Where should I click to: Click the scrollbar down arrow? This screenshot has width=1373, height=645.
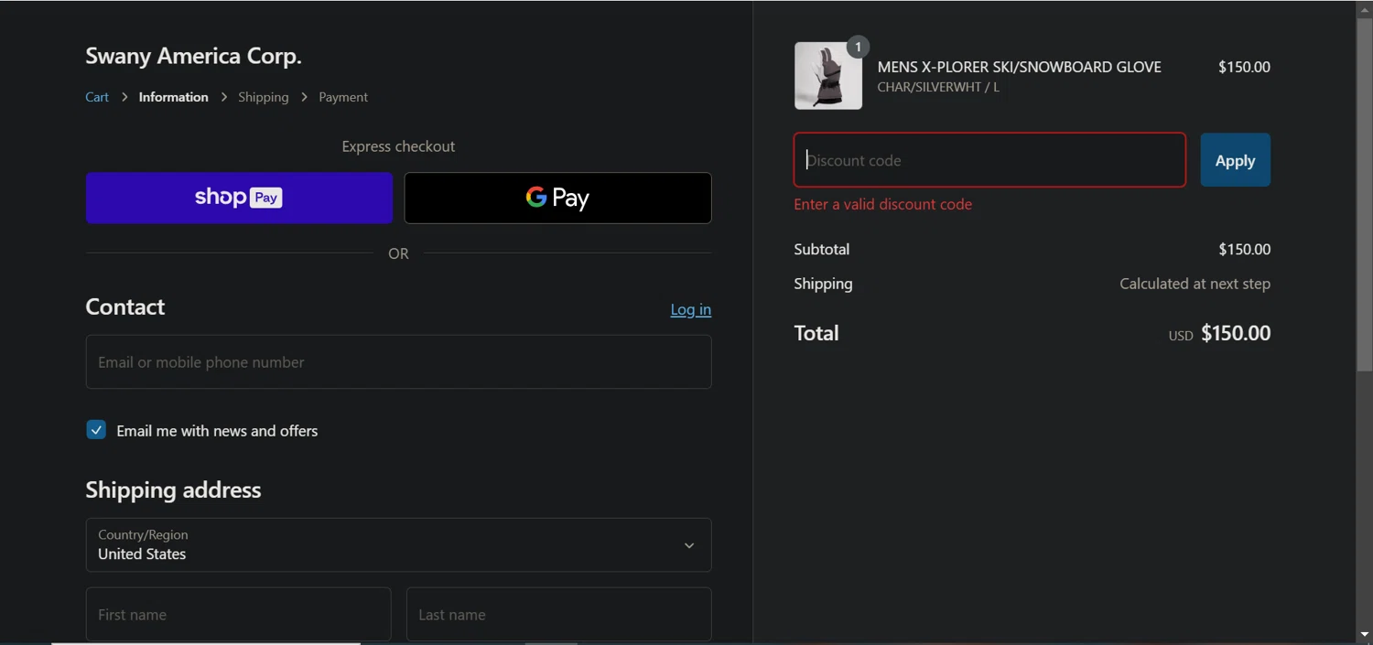coord(1364,634)
